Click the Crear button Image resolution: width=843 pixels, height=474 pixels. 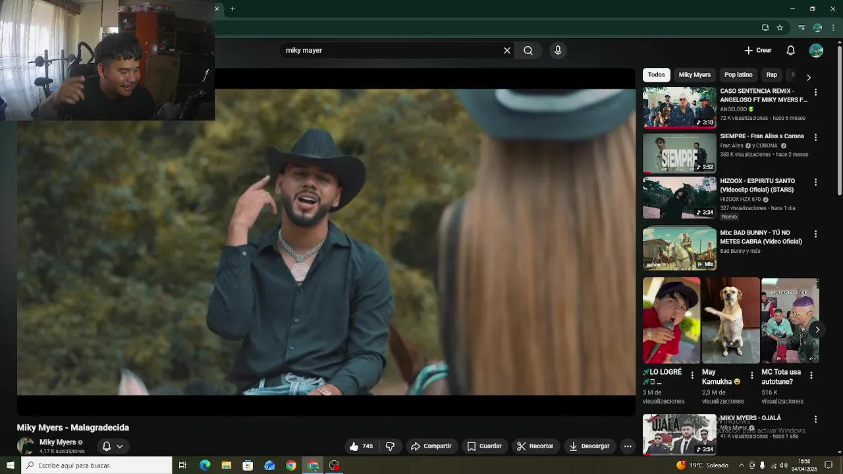point(758,51)
